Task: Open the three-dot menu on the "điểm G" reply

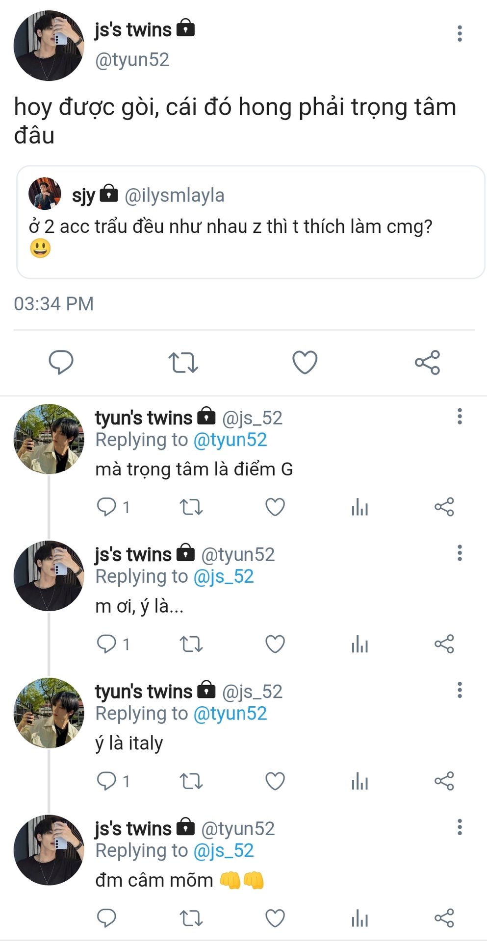Action: pos(460,416)
